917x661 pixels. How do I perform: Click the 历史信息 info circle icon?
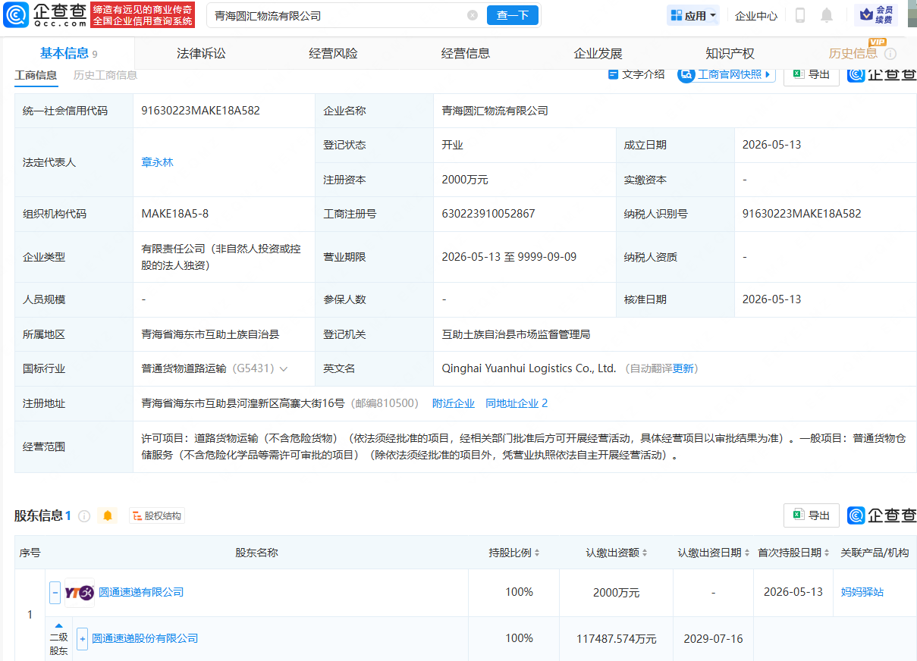890,54
